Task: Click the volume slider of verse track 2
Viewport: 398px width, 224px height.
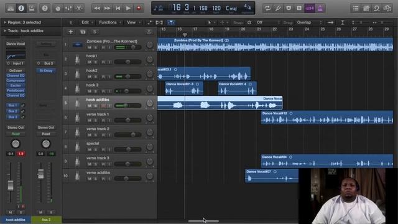Action: [x=127, y=135]
